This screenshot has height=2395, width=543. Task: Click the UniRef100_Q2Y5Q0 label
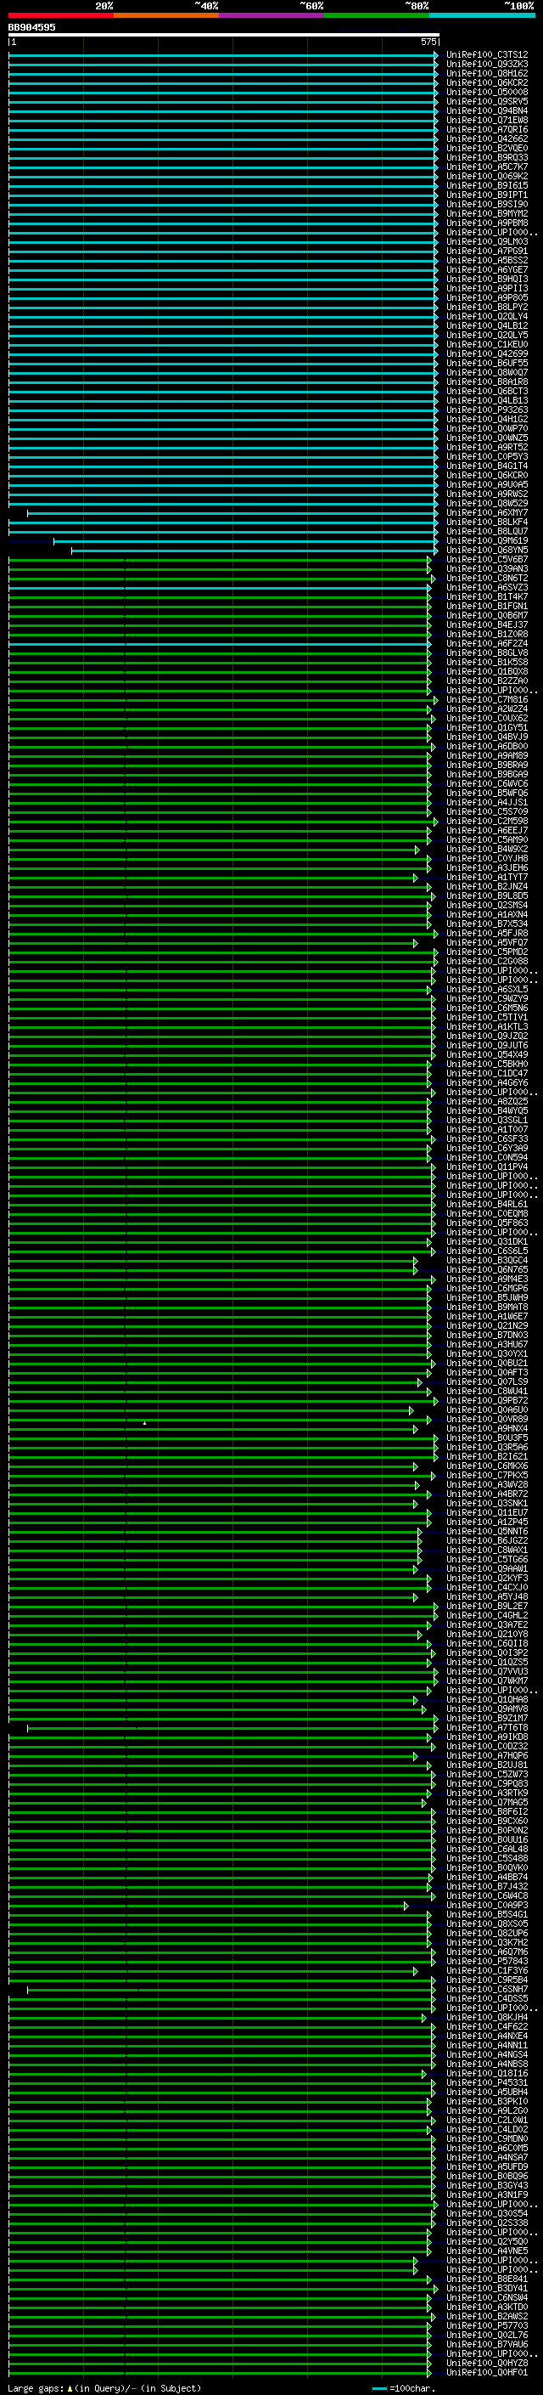[486, 2241]
